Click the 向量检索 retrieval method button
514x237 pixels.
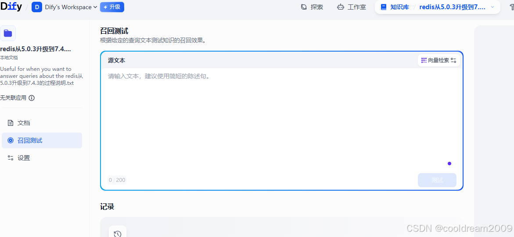tap(439, 60)
